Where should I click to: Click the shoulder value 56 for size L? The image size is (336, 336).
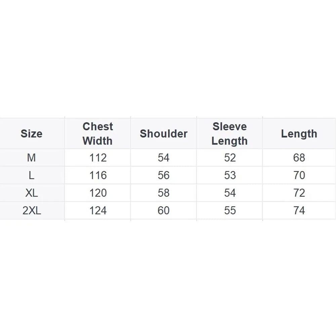coord(164,175)
